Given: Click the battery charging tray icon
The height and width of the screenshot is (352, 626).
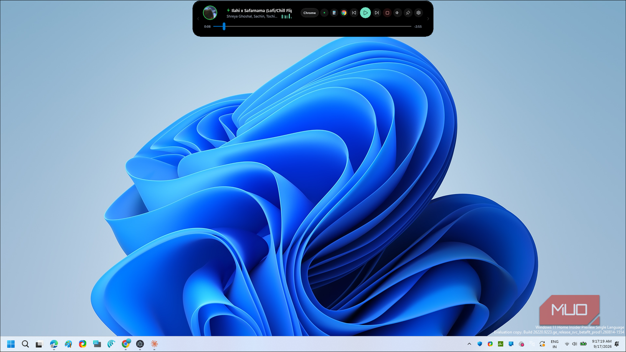Looking at the screenshot, I should tap(583, 344).
